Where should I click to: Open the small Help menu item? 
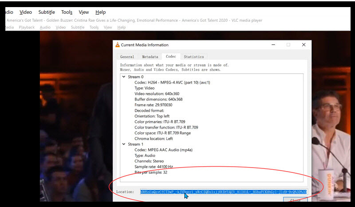click(x=121, y=27)
